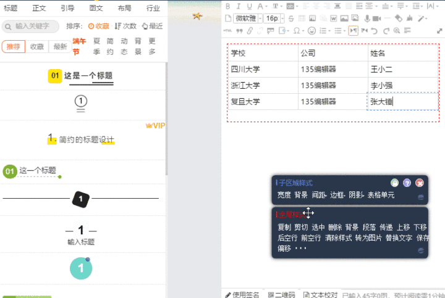The image size is (445, 298).
Task: Insert a single image icon
Action: coord(344,19)
